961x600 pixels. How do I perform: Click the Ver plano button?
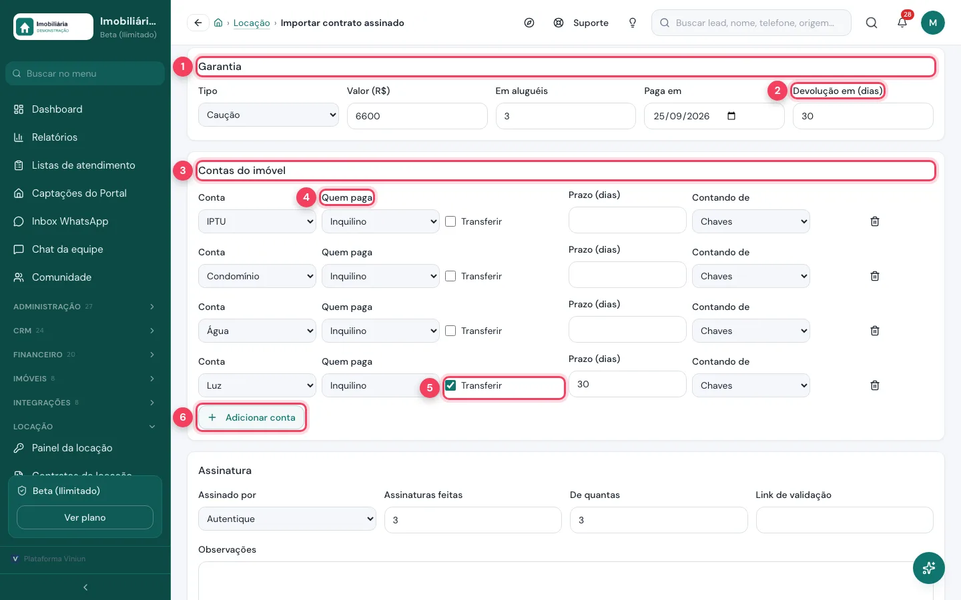[85, 517]
